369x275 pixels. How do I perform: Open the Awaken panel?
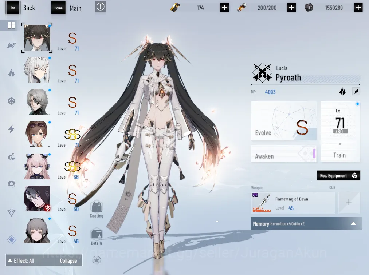(x=283, y=154)
